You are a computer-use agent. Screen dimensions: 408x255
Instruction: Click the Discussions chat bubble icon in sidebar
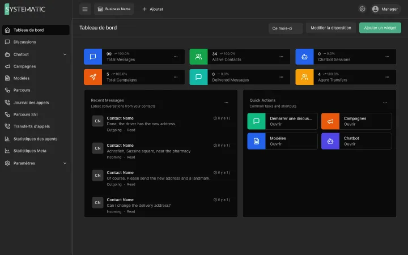(7, 42)
